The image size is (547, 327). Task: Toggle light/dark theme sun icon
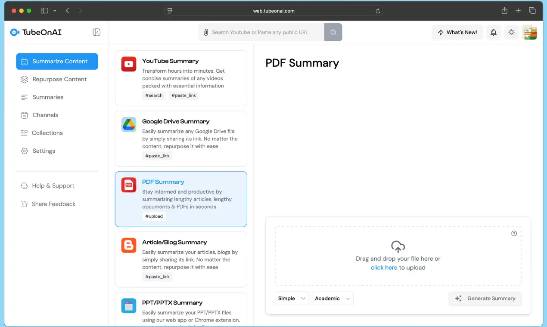[511, 32]
